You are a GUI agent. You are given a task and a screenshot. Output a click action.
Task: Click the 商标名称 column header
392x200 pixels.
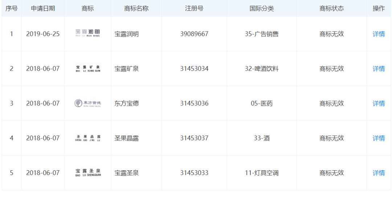coord(136,8)
